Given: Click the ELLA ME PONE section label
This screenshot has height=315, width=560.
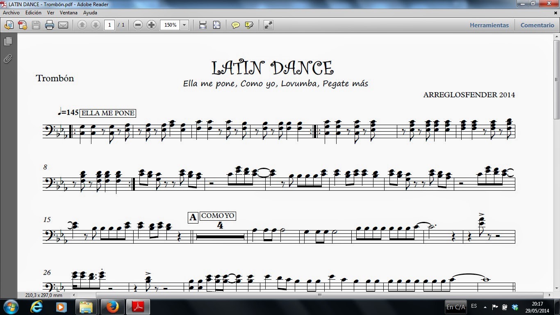Looking at the screenshot, I should (x=108, y=113).
